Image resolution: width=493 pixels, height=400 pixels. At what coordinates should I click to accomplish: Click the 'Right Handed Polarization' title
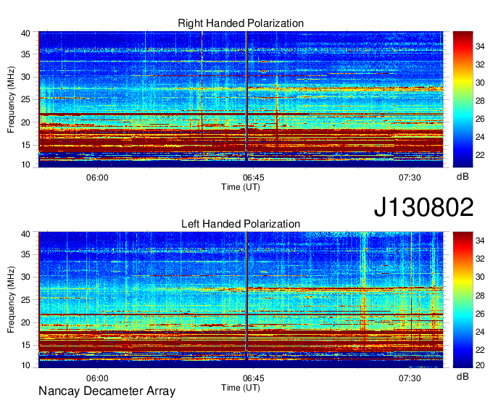click(241, 23)
